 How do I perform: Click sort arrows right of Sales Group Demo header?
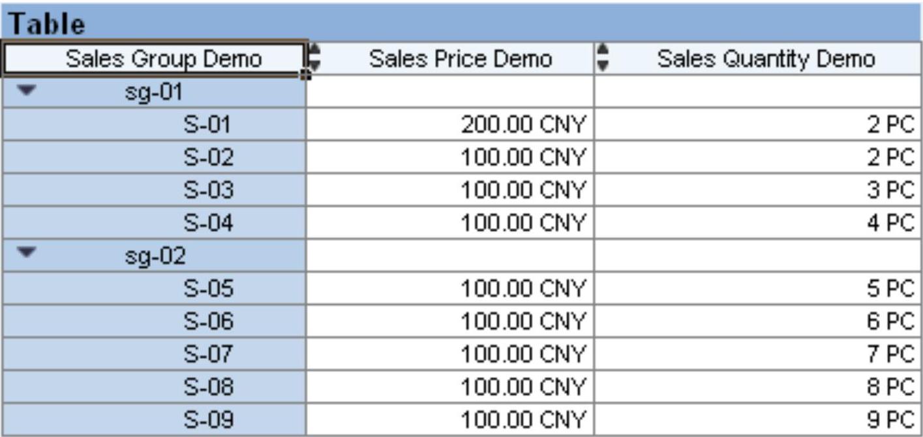tap(314, 57)
